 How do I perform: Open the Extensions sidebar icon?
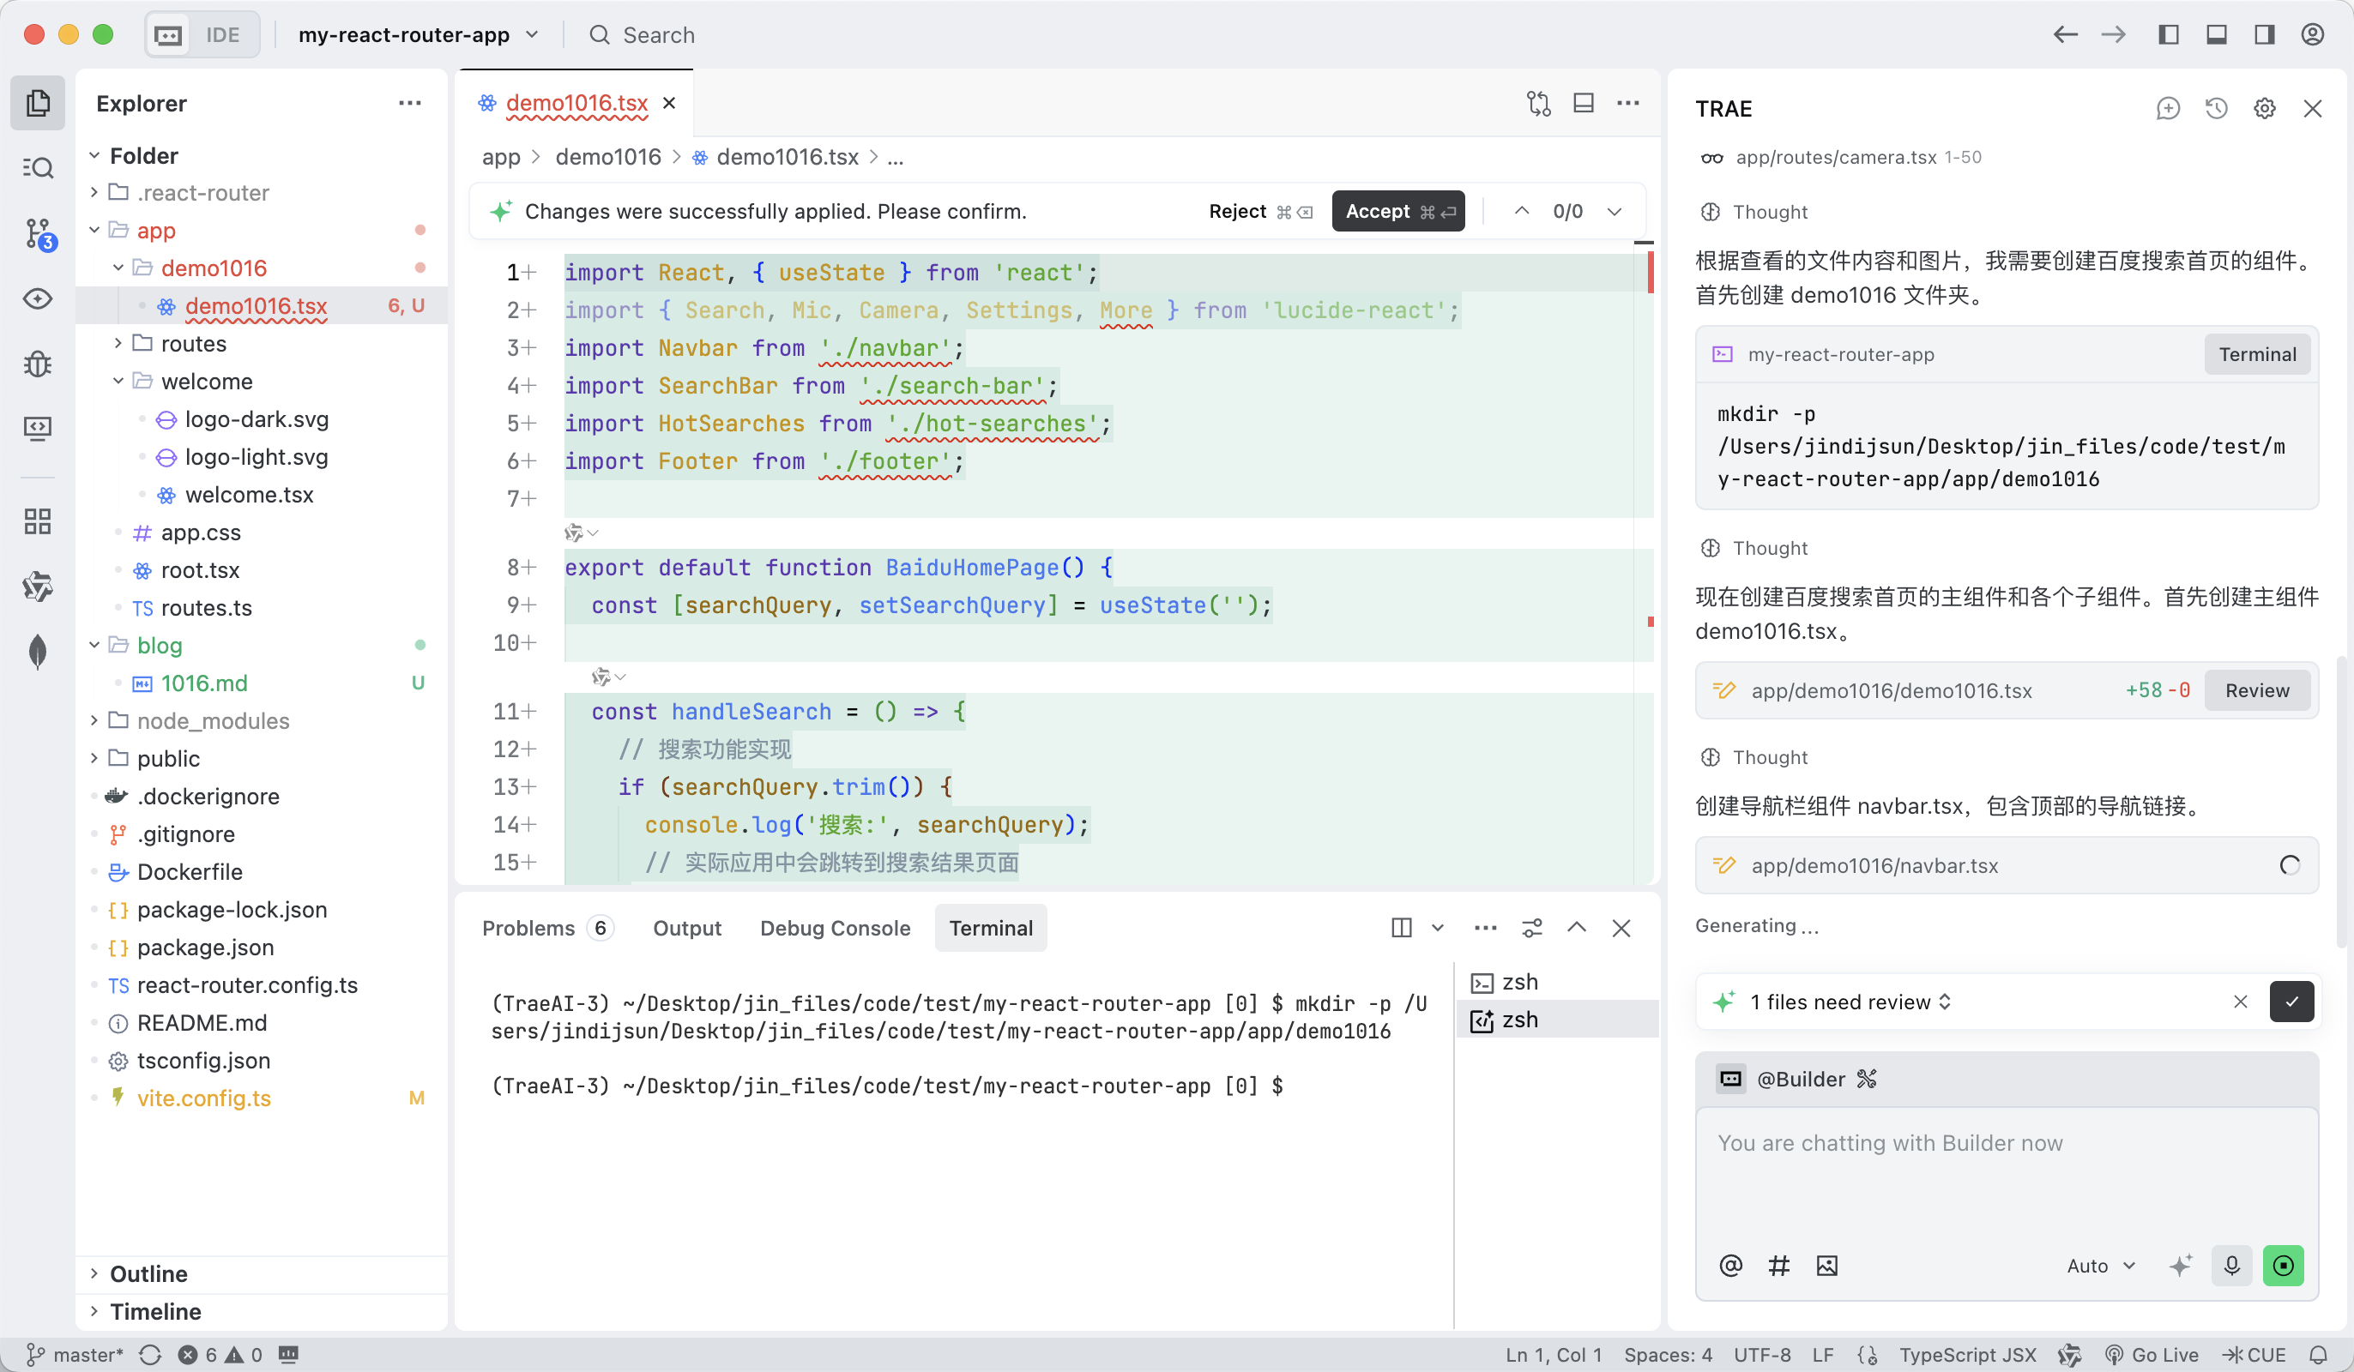coord(39,521)
